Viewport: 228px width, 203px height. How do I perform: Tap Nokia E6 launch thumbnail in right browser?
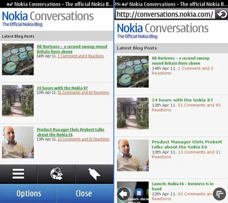coord(133,192)
